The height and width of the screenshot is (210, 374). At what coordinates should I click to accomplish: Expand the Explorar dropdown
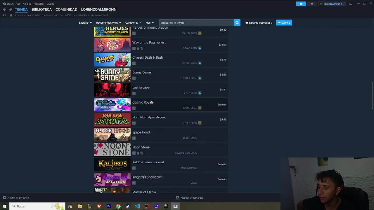pos(85,22)
